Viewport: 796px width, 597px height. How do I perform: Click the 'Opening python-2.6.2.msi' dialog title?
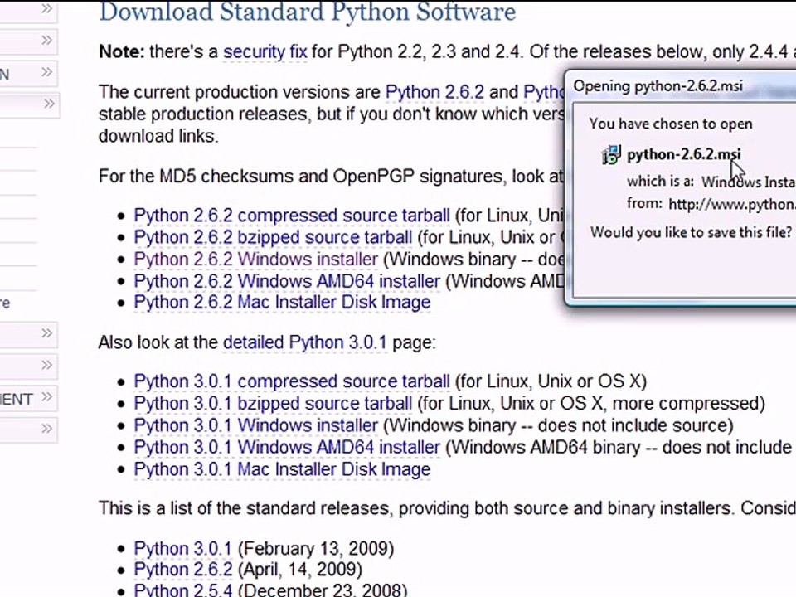[x=658, y=86]
